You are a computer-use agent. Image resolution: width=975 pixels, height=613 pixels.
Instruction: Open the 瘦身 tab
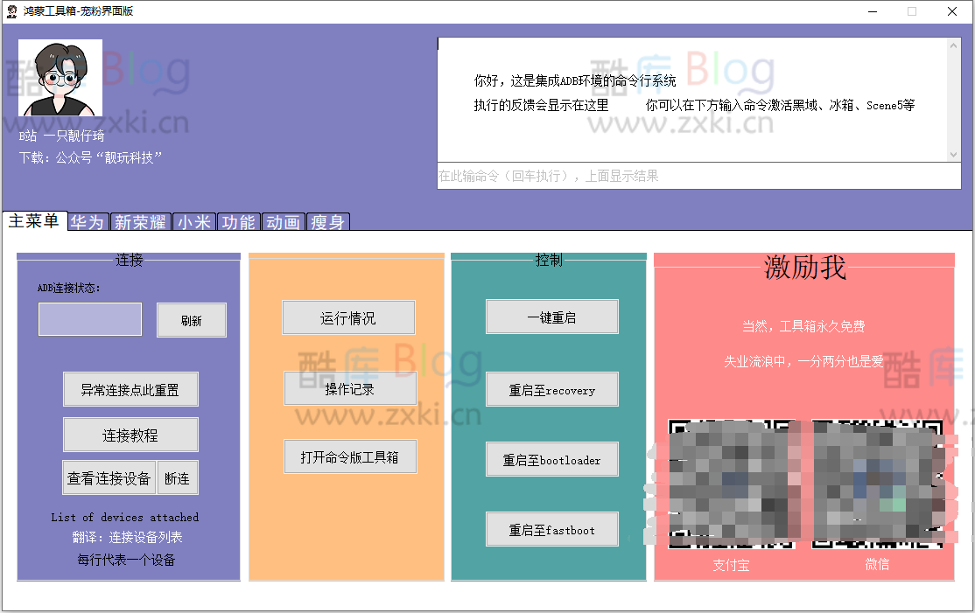[328, 222]
